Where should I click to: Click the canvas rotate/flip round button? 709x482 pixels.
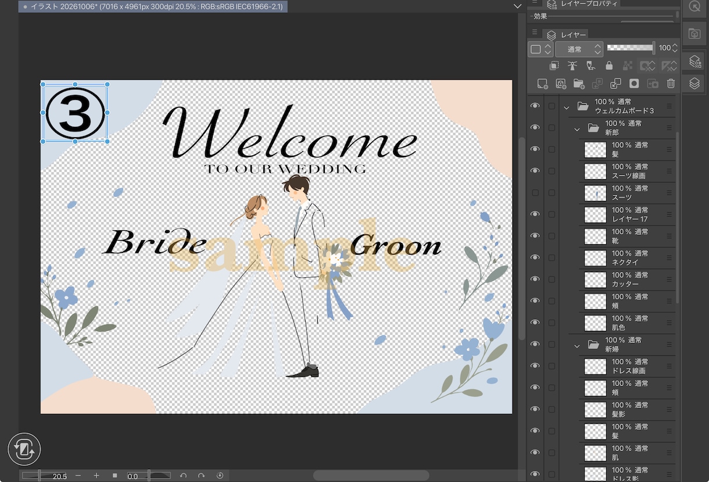click(x=24, y=449)
